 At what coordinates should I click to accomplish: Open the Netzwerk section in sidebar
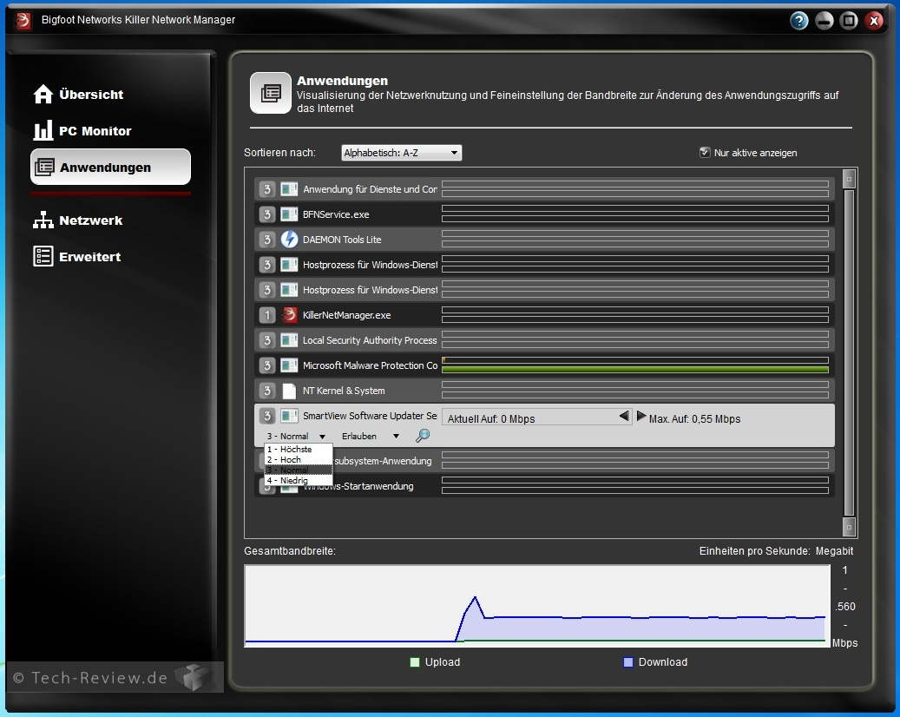coord(79,220)
